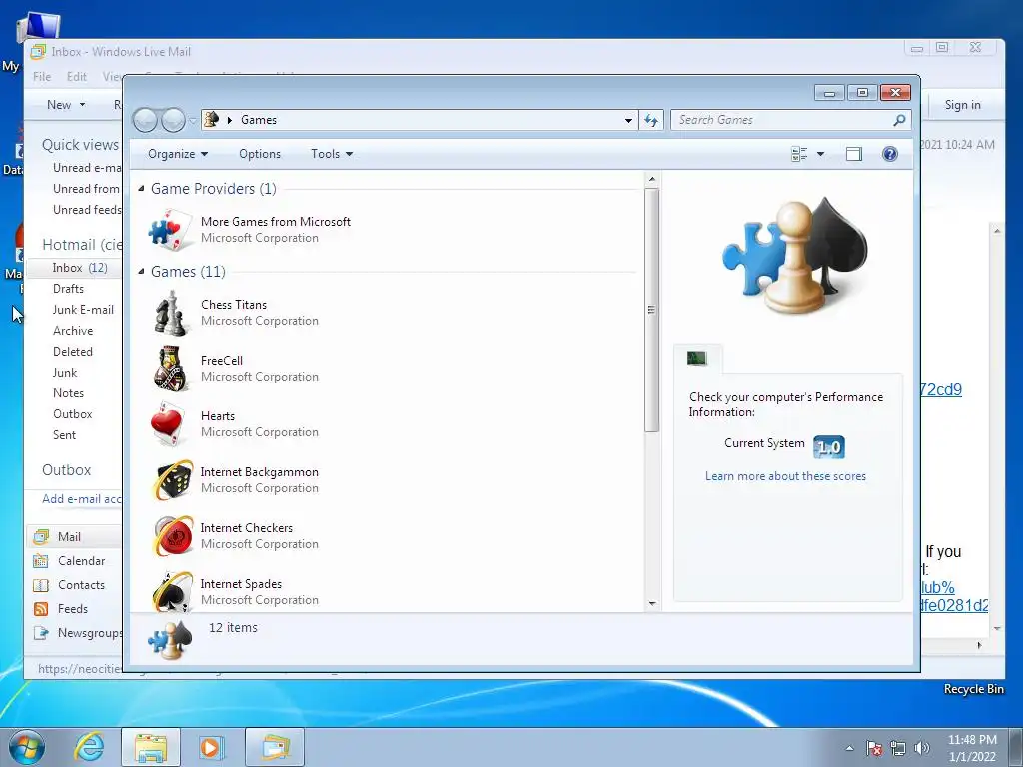Open the view options dropdown arrow
1023x767 pixels.
point(821,154)
